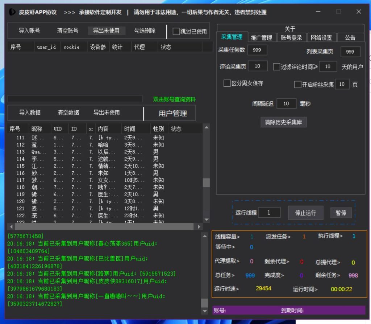Click log panel scroll up arrow
Viewport: 371px width, 324px height.
click(x=205, y=235)
